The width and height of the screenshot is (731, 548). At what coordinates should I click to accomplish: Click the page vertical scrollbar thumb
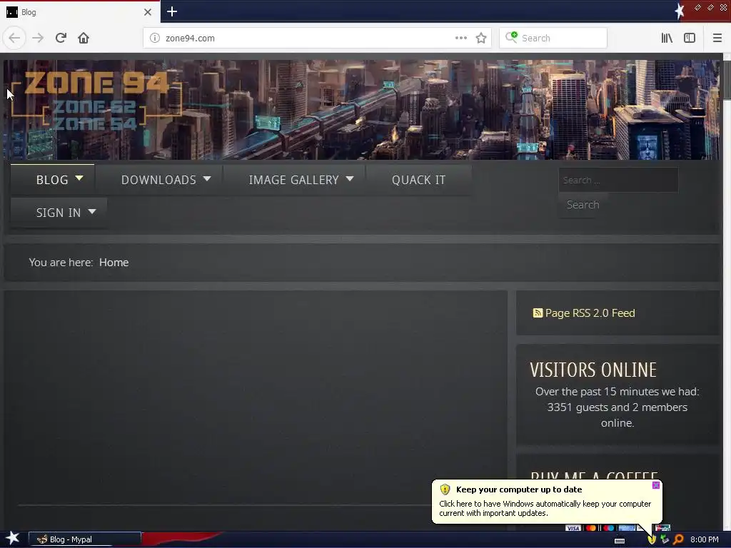tap(727, 79)
